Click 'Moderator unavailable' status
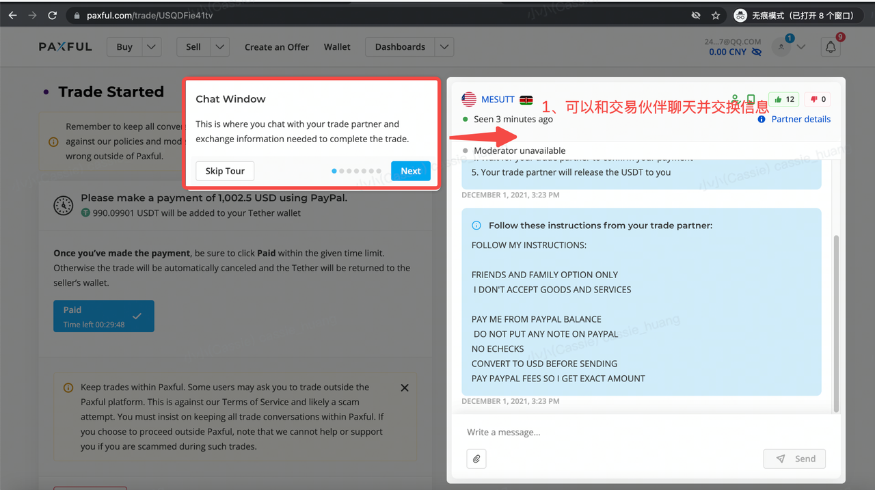 (x=520, y=150)
